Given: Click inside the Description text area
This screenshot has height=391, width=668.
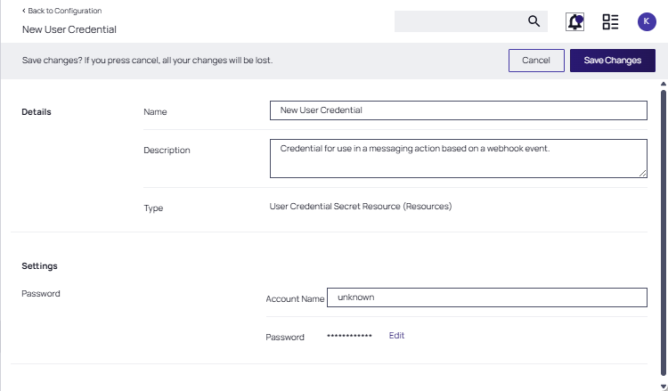Looking at the screenshot, I should (458, 158).
